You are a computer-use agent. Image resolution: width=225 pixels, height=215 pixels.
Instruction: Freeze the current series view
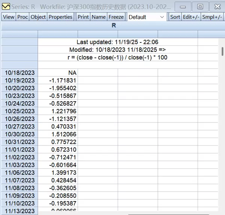coord(116,17)
